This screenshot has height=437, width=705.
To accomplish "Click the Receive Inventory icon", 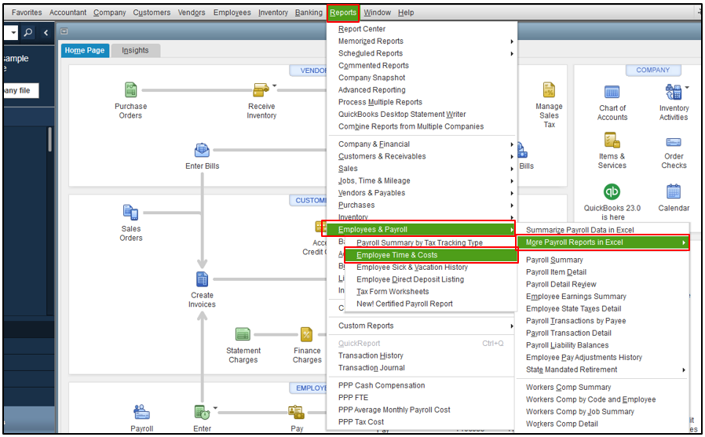I will point(261,89).
